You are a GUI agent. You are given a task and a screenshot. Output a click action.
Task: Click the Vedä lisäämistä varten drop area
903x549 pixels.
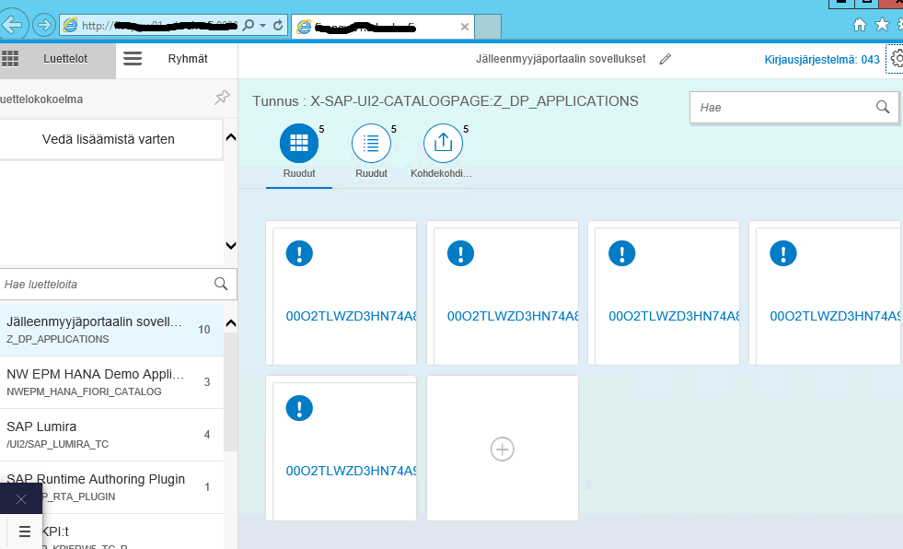[110, 139]
